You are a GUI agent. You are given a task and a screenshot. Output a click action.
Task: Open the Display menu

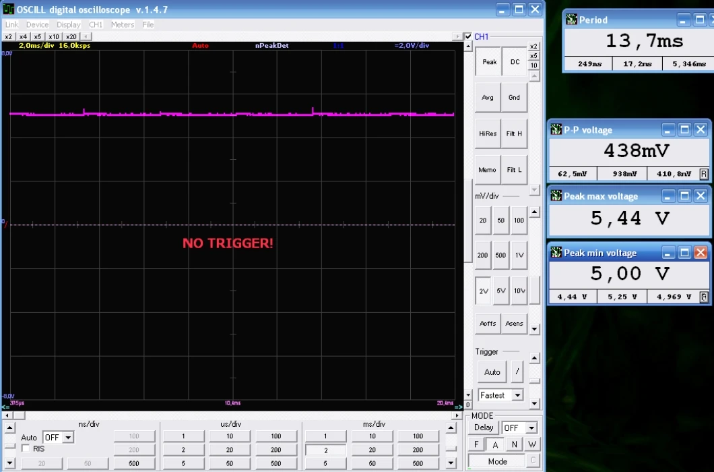click(x=68, y=24)
